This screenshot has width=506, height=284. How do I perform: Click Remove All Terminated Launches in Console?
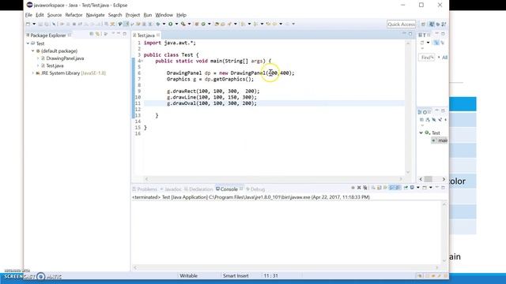(365, 188)
